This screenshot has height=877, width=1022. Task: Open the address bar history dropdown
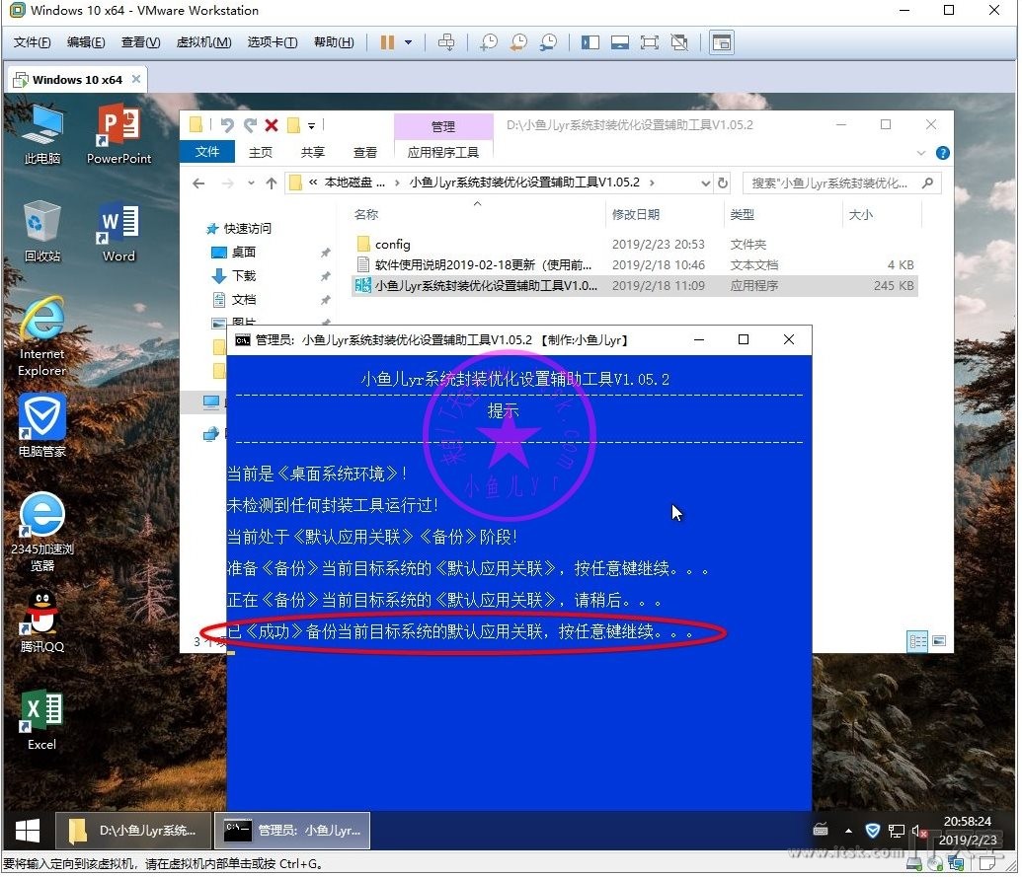pos(705,183)
